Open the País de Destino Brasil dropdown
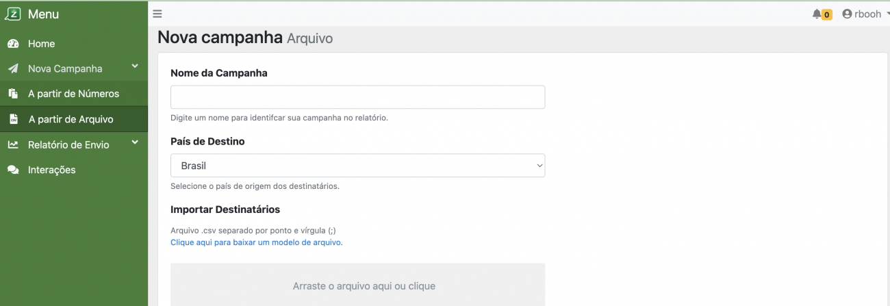The image size is (890, 306). (x=357, y=166)
